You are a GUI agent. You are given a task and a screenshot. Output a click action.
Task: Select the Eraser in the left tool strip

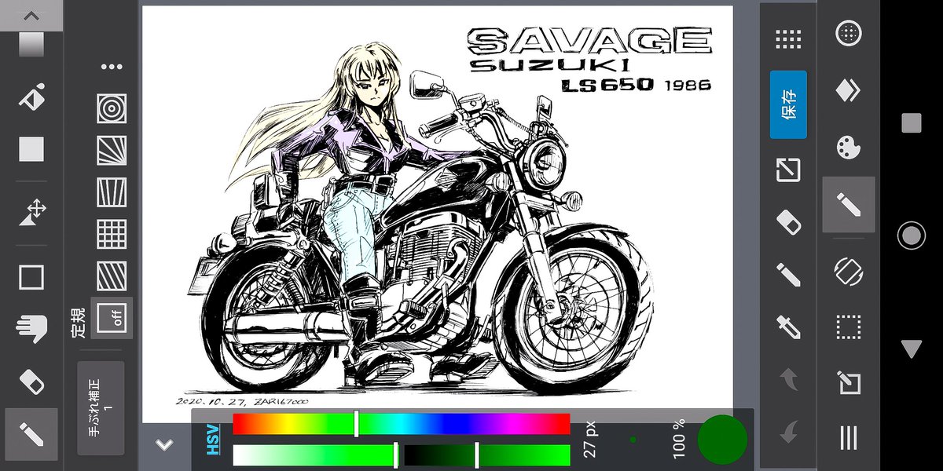[31, 382]
